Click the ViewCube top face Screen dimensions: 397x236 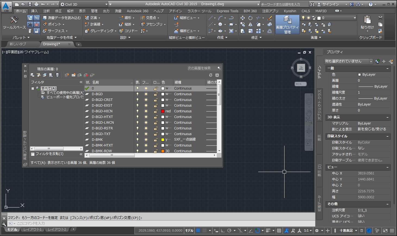(x=301, y=68)
